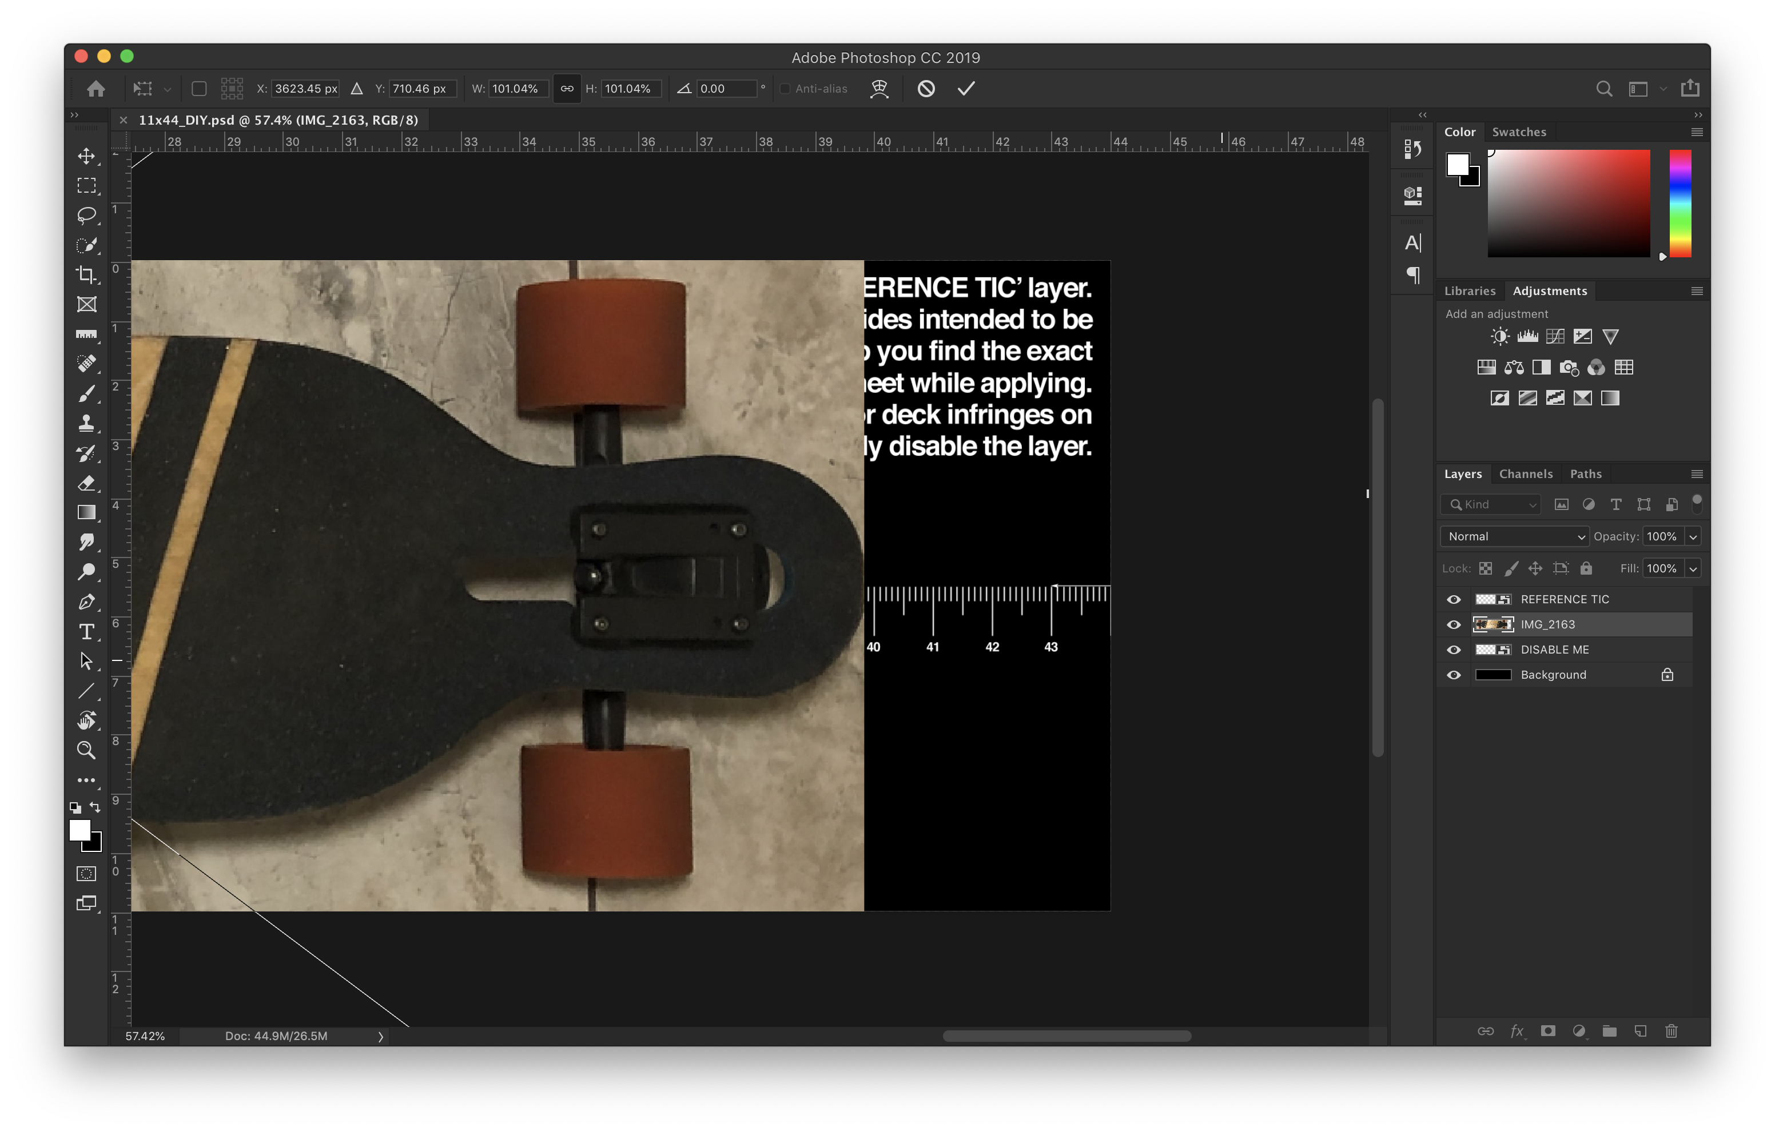Image resolution: width=1775 pixels, height=1131 pixels.
Task: Select the Type tool
Action: 85,633
